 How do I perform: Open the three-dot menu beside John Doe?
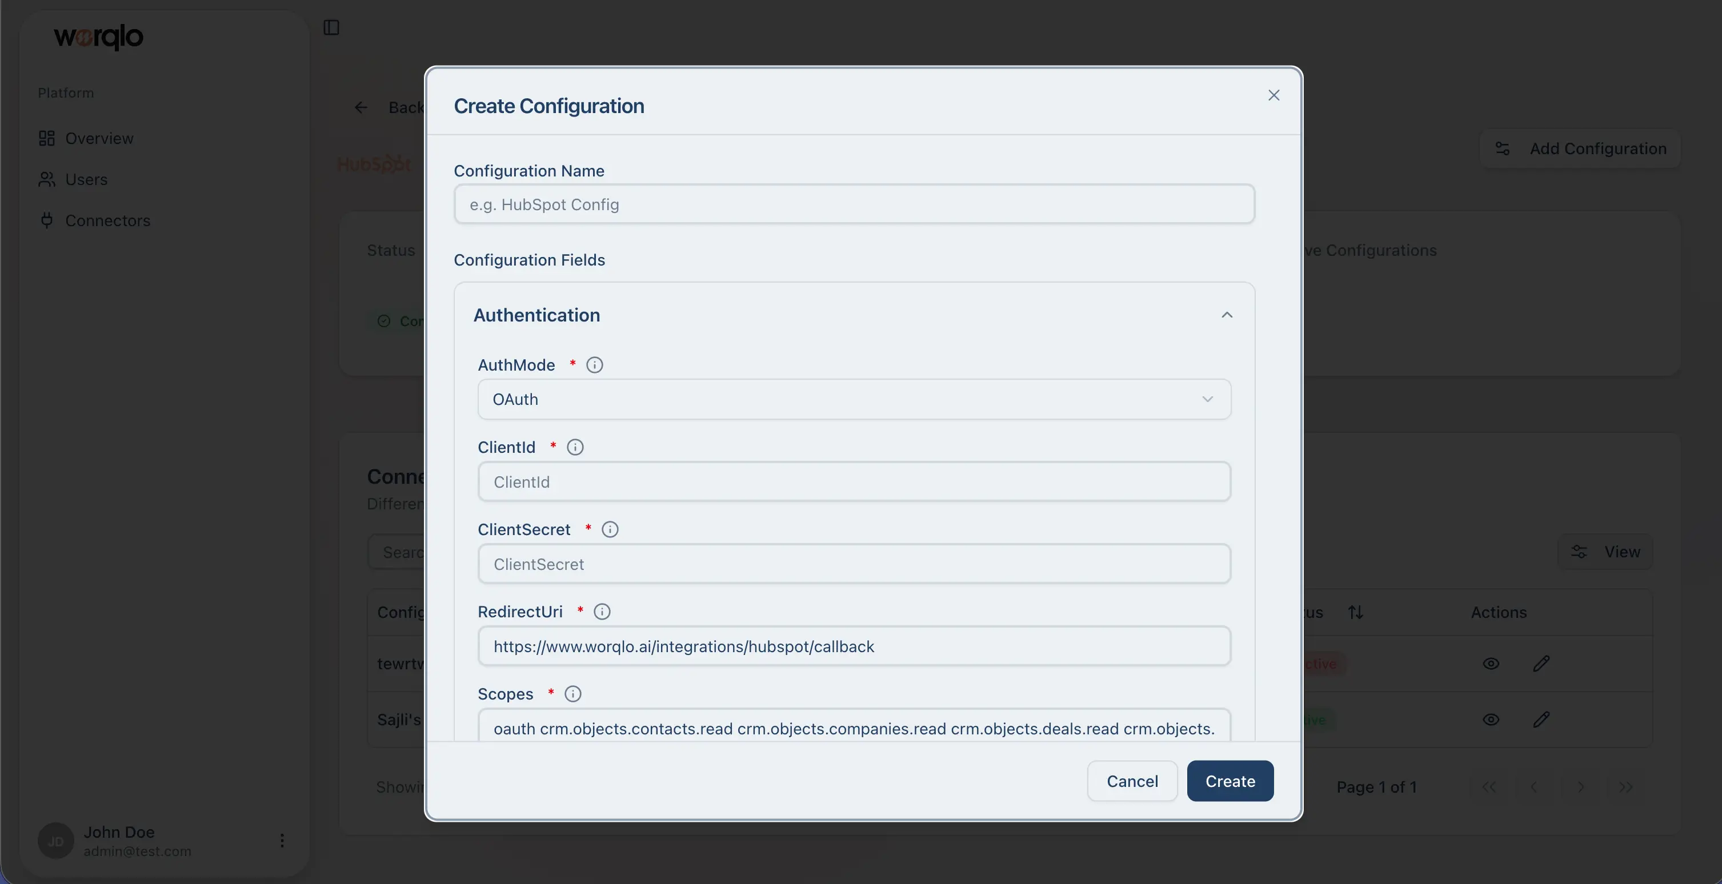(282, 841)
